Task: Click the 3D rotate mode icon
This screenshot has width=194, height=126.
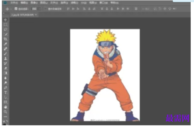Action: [x=155, y=9]
